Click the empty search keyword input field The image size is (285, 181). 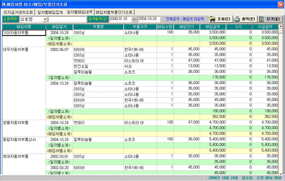pyautogui.click(x=67, y=19)
